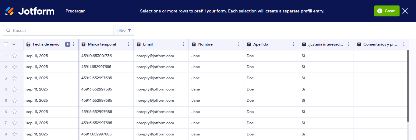Click the bell icon in Fecha de envío
This screenshot has width=416, height=140.
point(68,44)
